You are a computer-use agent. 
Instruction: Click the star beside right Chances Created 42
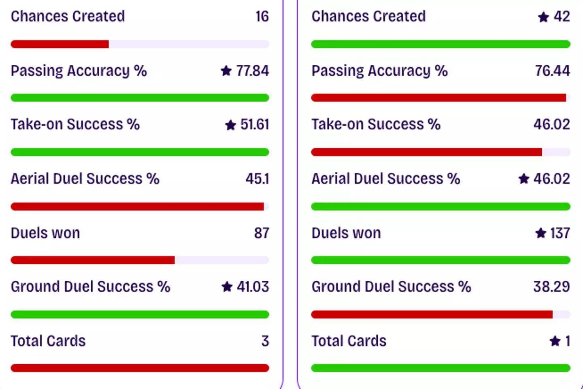pos(543,17)
